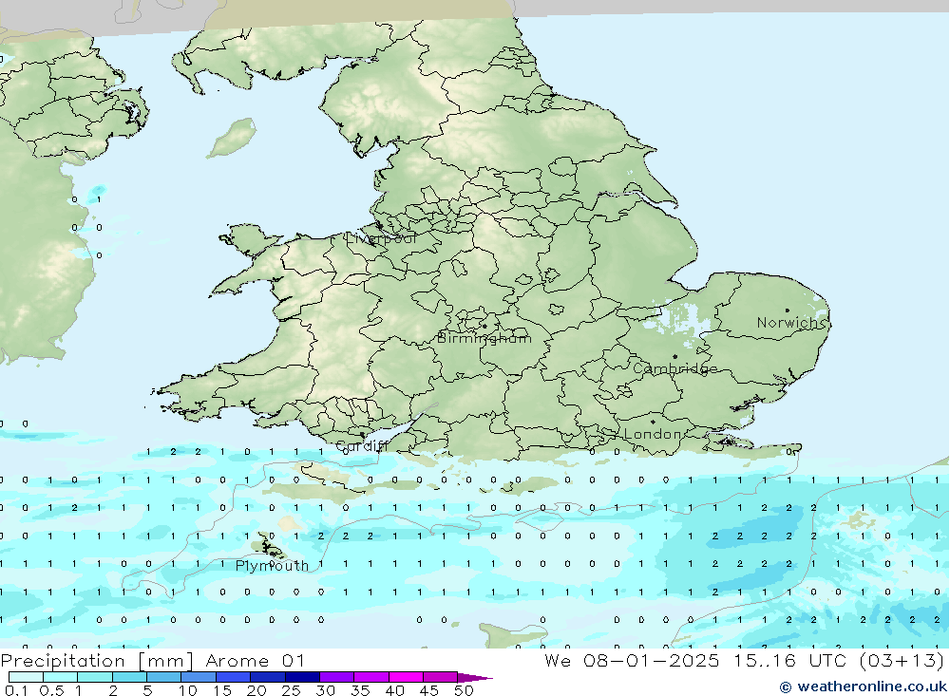Click the legend value "25"
This screenshot has height=696, width=950.
pyautogui.click(x=291, y=690)
